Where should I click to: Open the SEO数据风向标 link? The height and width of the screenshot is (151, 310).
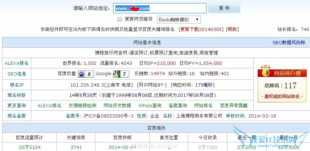click(289, 42)
